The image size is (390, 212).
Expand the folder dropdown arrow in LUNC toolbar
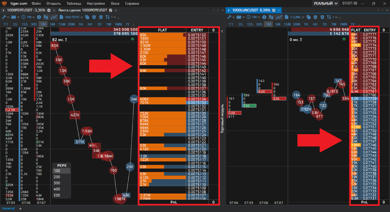(243, 18)
